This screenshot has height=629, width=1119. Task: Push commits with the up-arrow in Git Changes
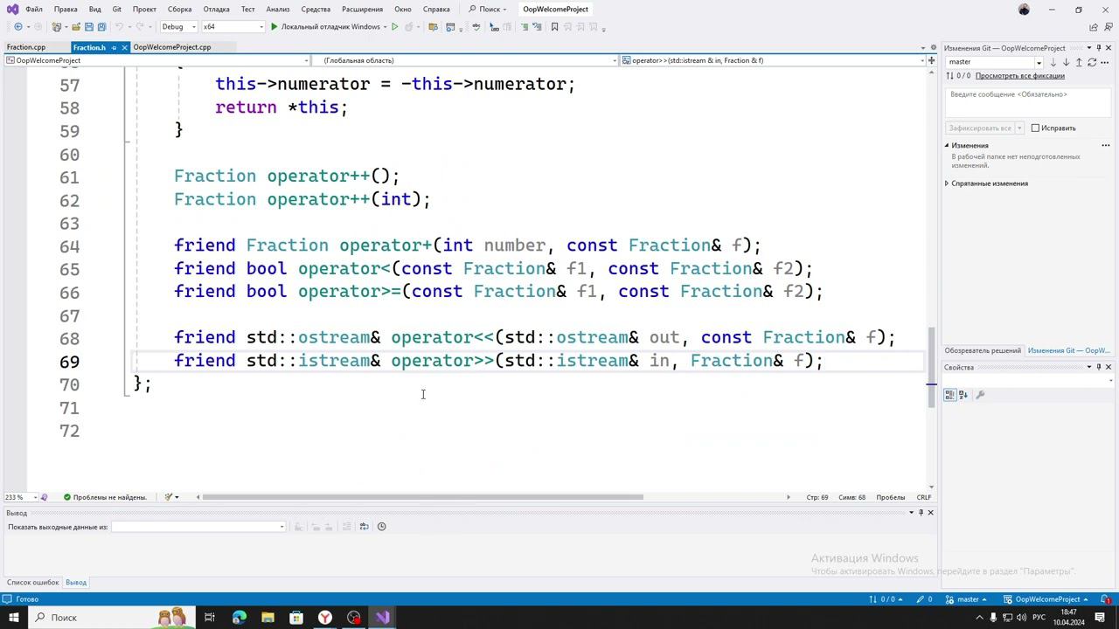tap(1079, 62)
